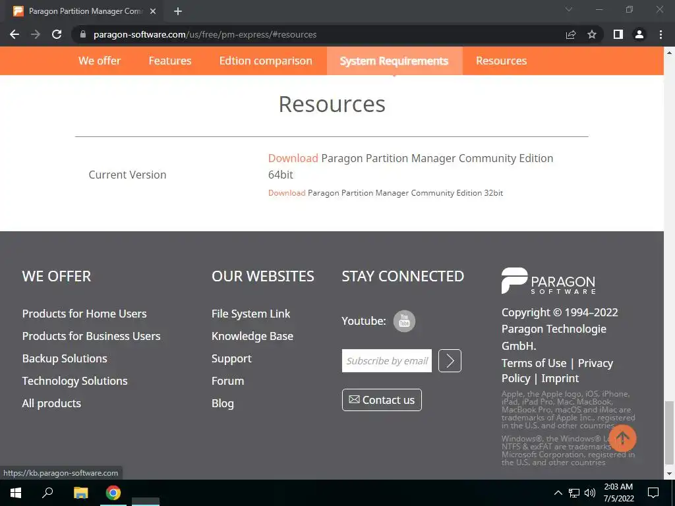The height and width of the screenshot is (506, 675).
Task: Submit email subscription arrow button
Action: tap(450, 360)
